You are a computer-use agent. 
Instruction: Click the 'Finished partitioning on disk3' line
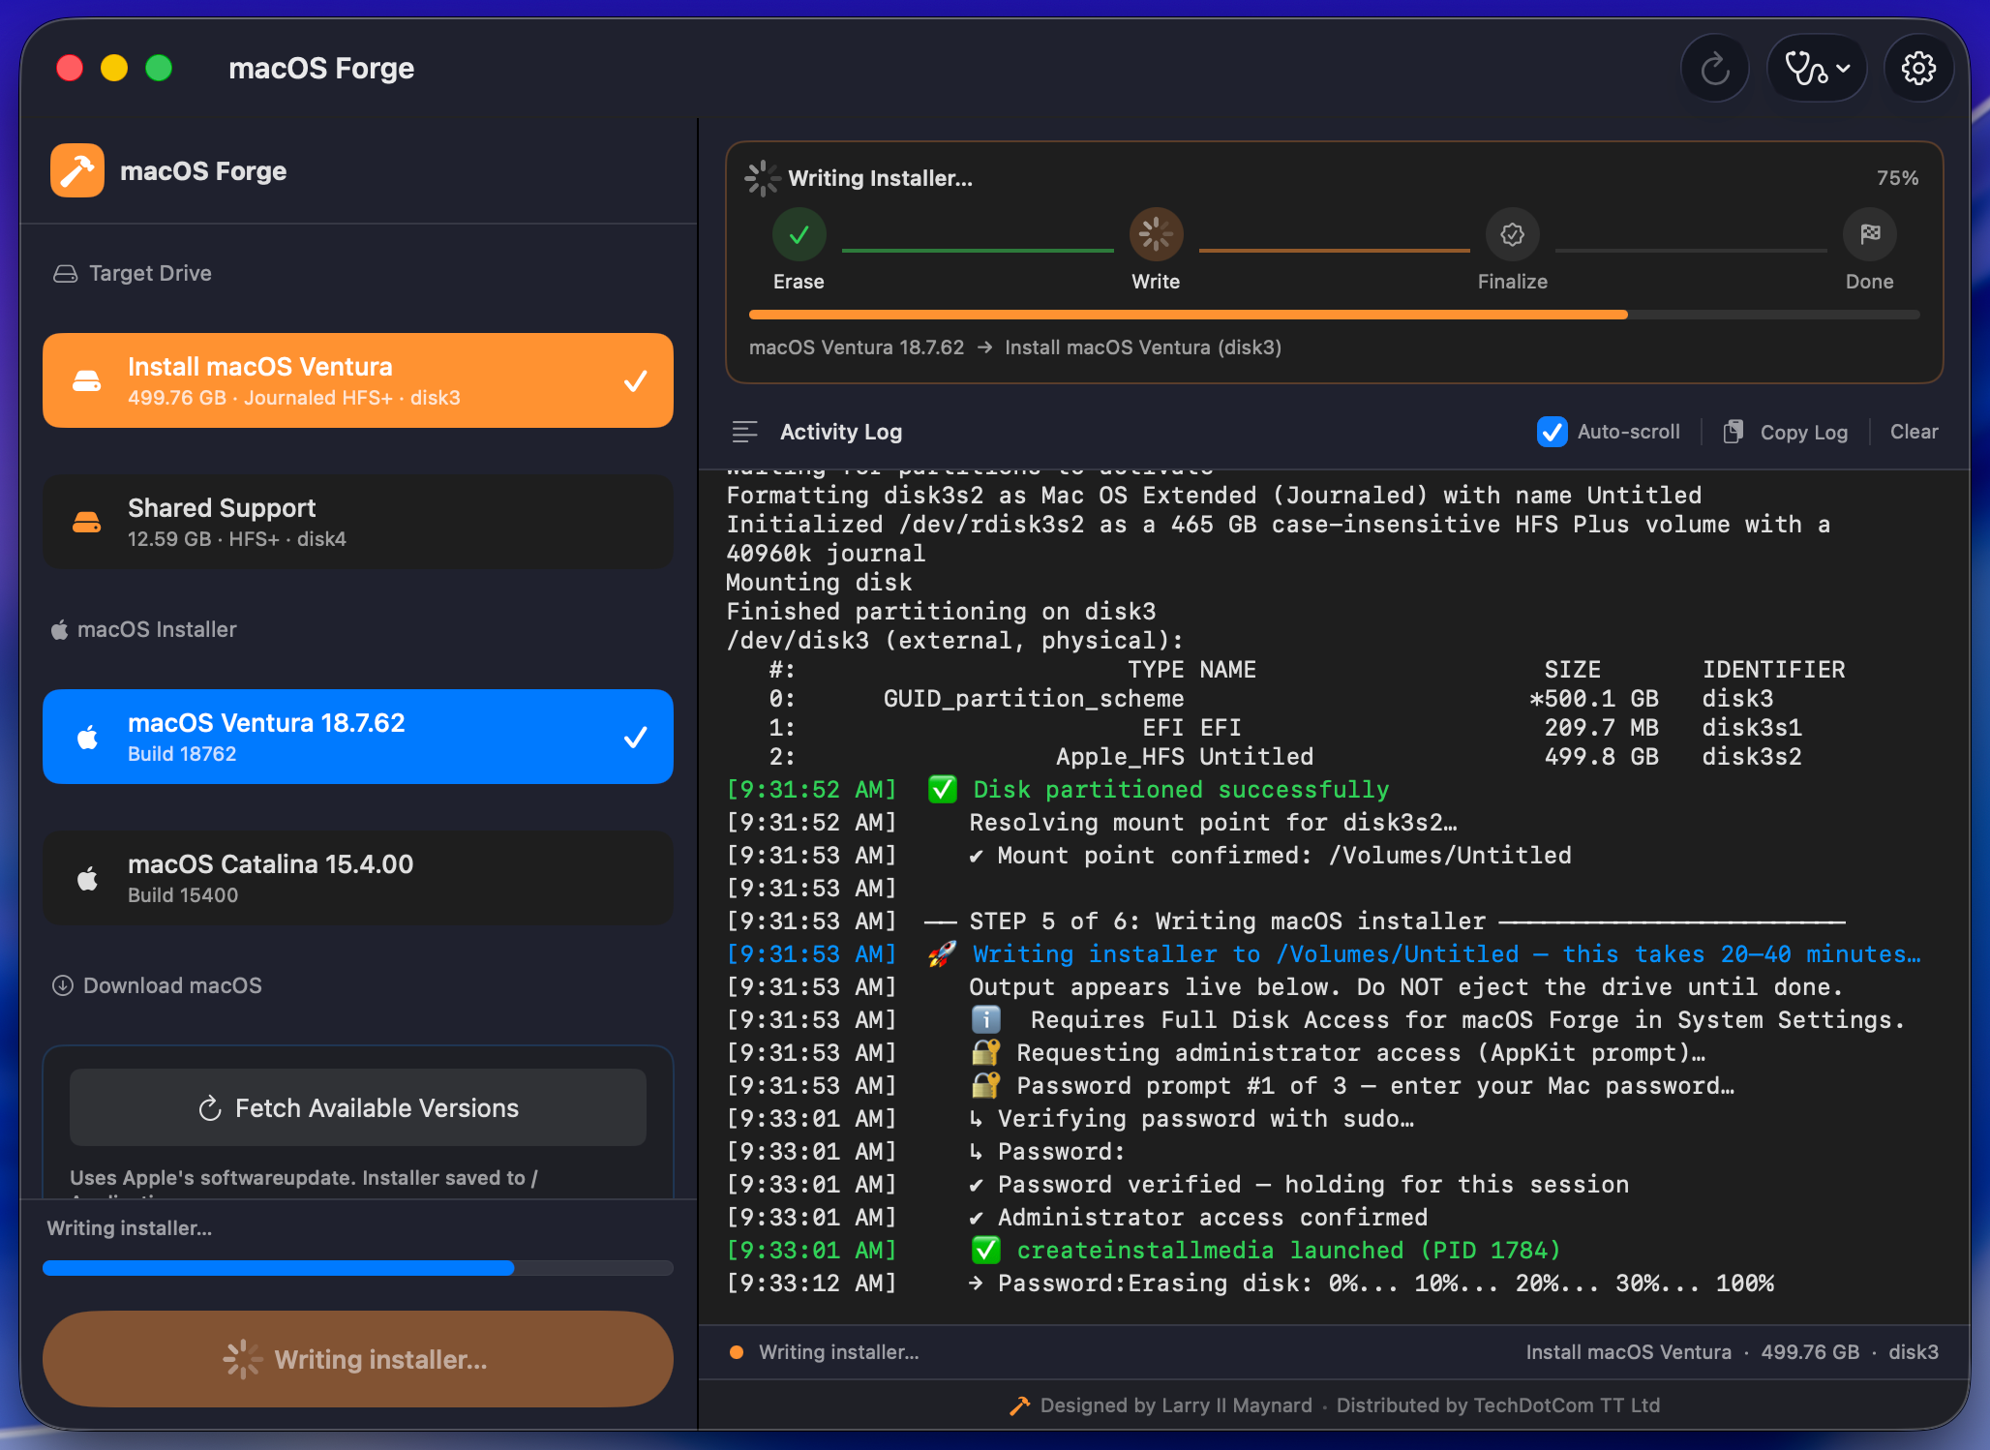[941, 612]
